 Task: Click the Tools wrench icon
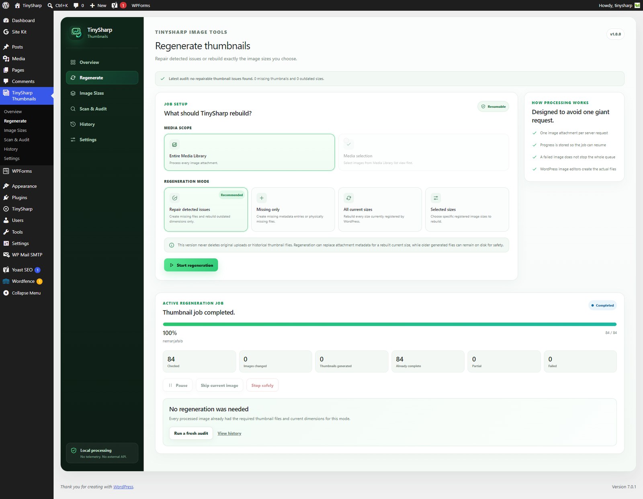(x=6, y=232)
